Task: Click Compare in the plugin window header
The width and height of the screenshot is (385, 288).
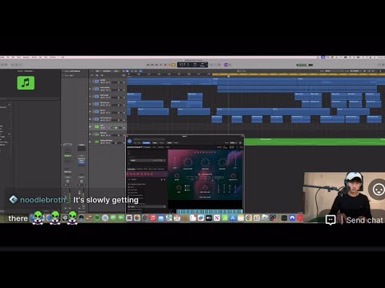Action: [x=146, y=142]
